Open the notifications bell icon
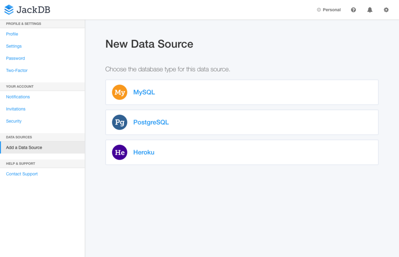This screenshot has height=257, width=399. pos(370,10)
